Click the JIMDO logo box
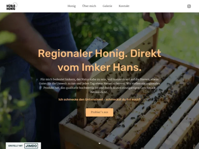Screen dimensions: 199x149 point(31,146)
